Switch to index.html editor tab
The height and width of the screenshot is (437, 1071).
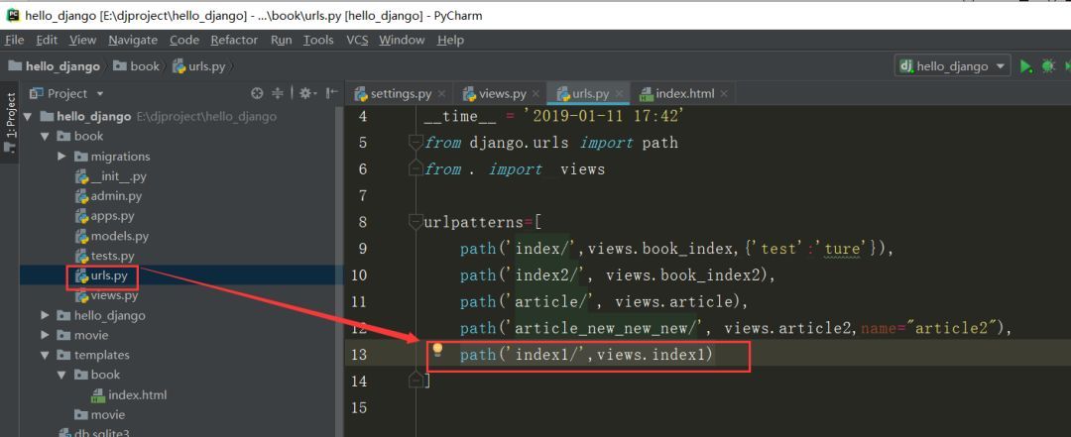point(684,93)
